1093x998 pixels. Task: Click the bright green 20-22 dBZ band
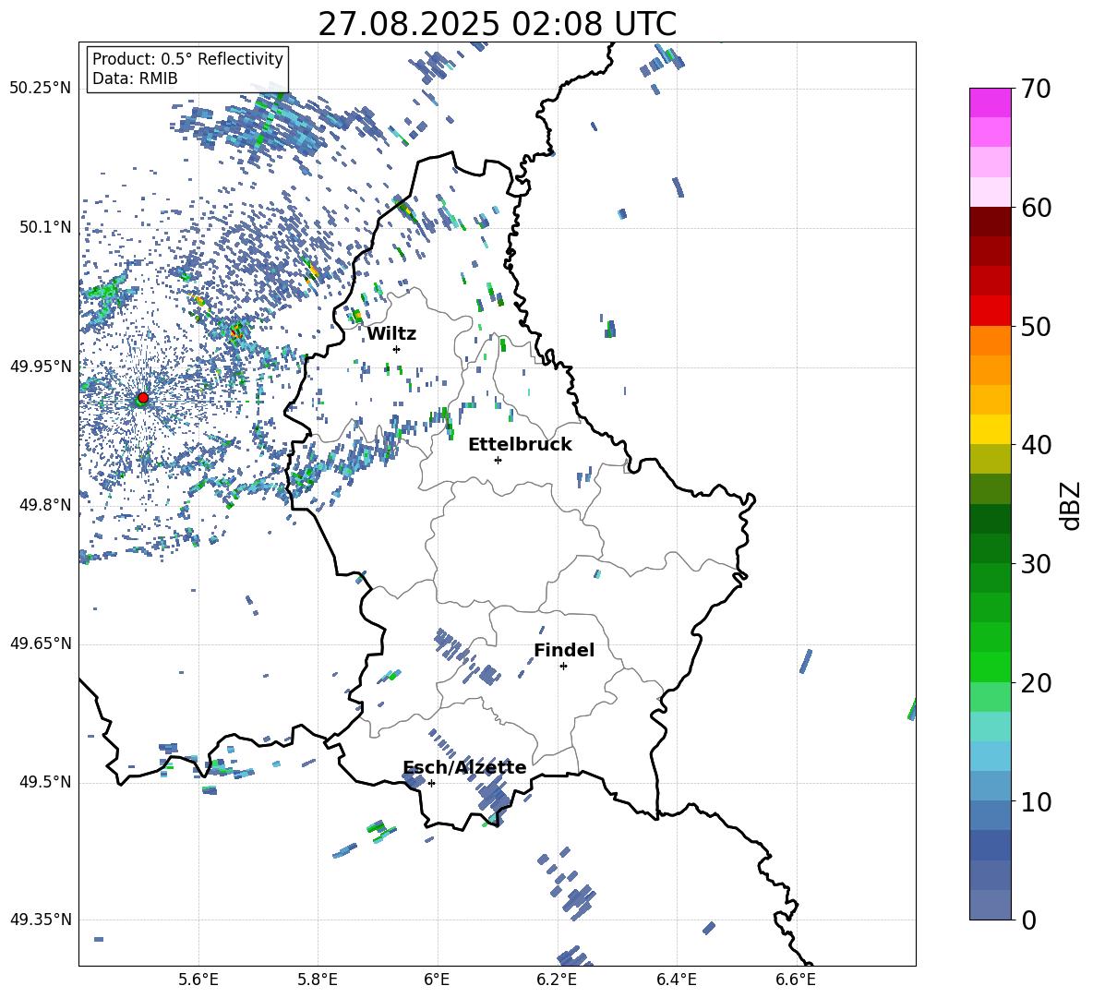click(990, 667)
